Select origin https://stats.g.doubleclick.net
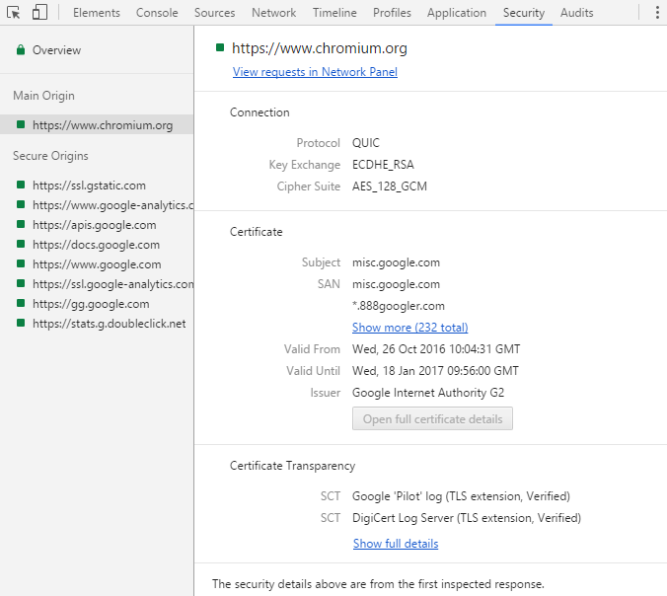The width and height of the screenshot is (667, 596). [110, 324]
